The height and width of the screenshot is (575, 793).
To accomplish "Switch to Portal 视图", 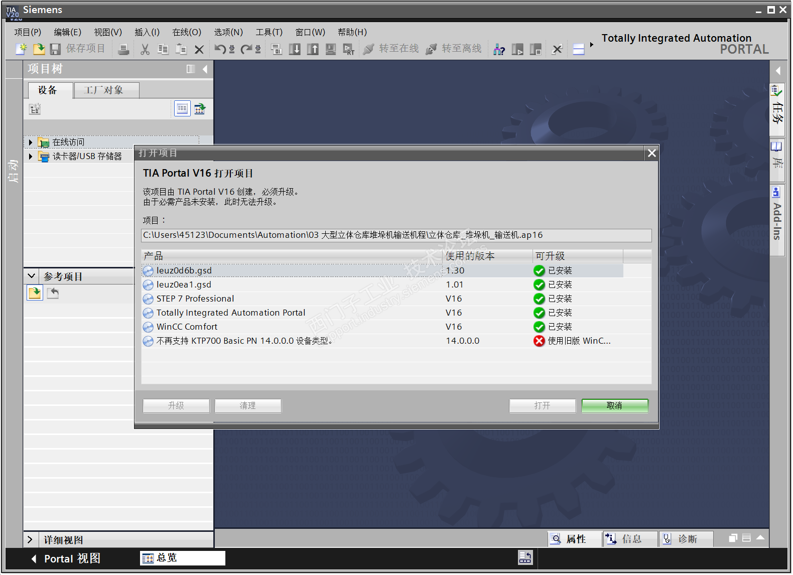I will [x=66, y=558].
